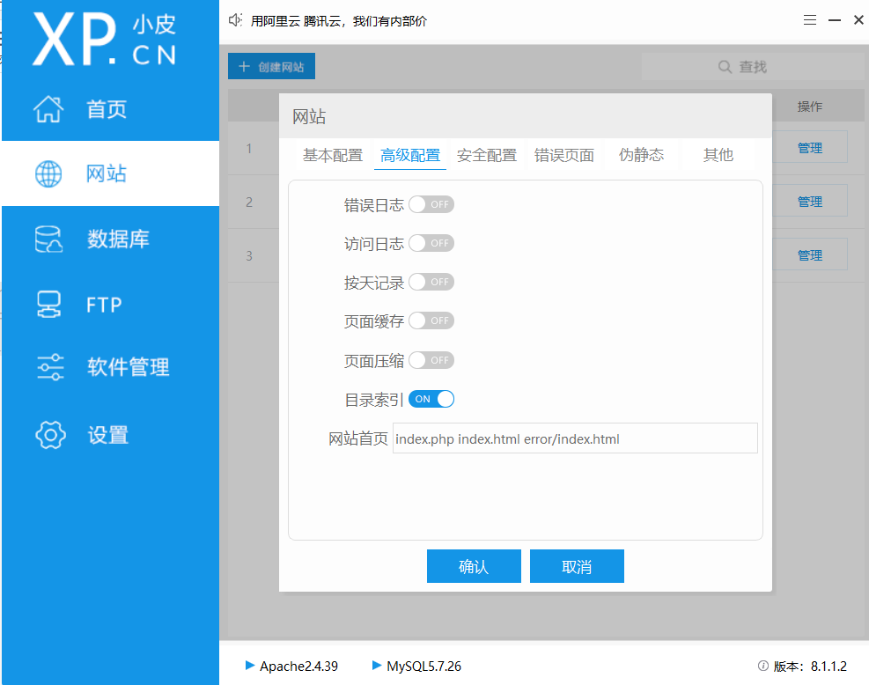Viewport: 869px width, 685px height.
Task: Click the search magnifier icon
Action: [725, 67]
